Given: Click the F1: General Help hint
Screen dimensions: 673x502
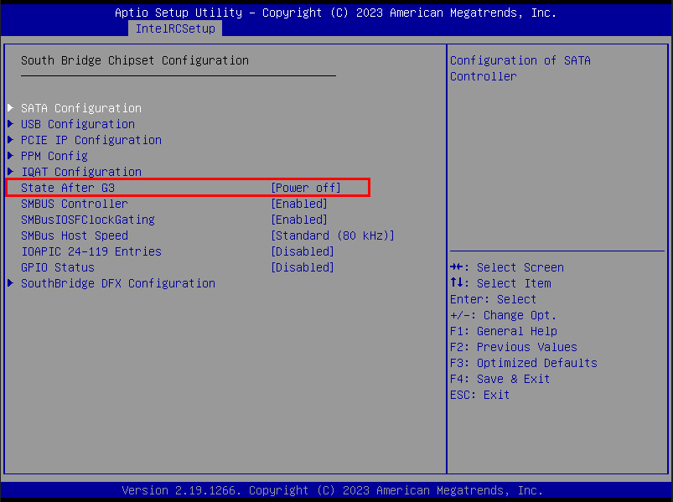Looking at the screenshot, I should click(x=504, y=331).
